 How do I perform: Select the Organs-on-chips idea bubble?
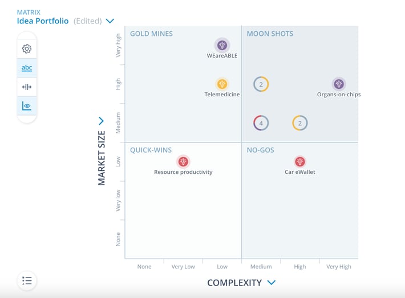[339, 84]
